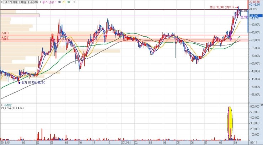Click the 2012/01 date on the time axis

(126, 143)
